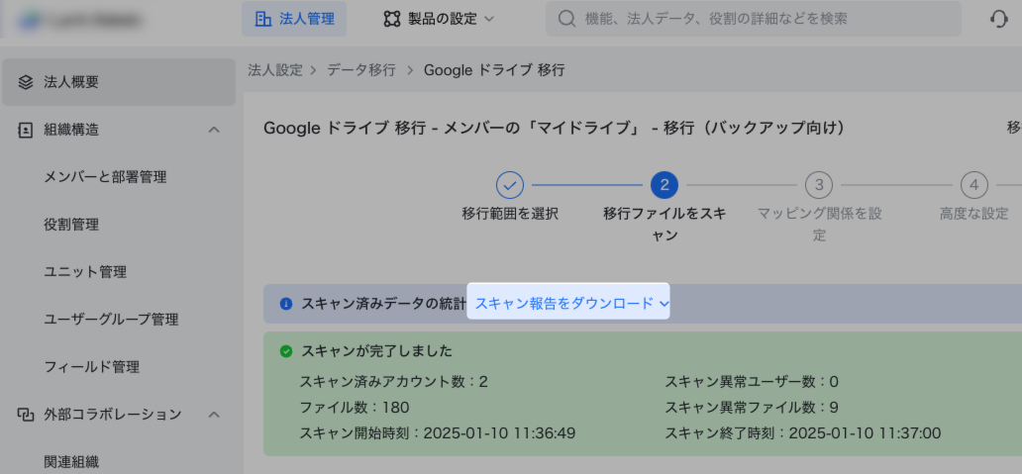
Task: Click the info icon beside スキャン済みデータの統計
Action: click(x=286, y=304)
